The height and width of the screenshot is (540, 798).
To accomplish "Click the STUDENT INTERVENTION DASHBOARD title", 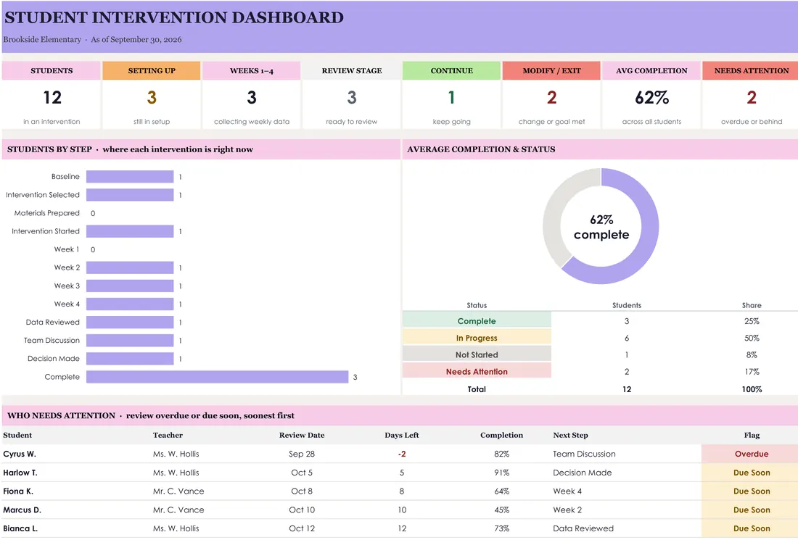I will pos(174,17).
